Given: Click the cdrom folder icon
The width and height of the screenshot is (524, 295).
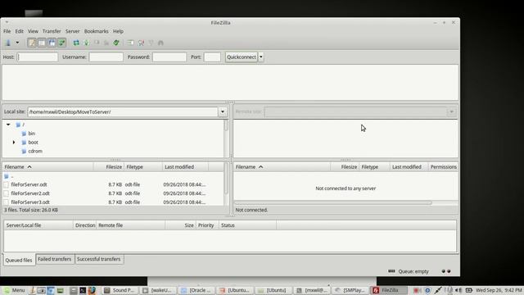Looking at the screenshot, I should tap(24, 151).
